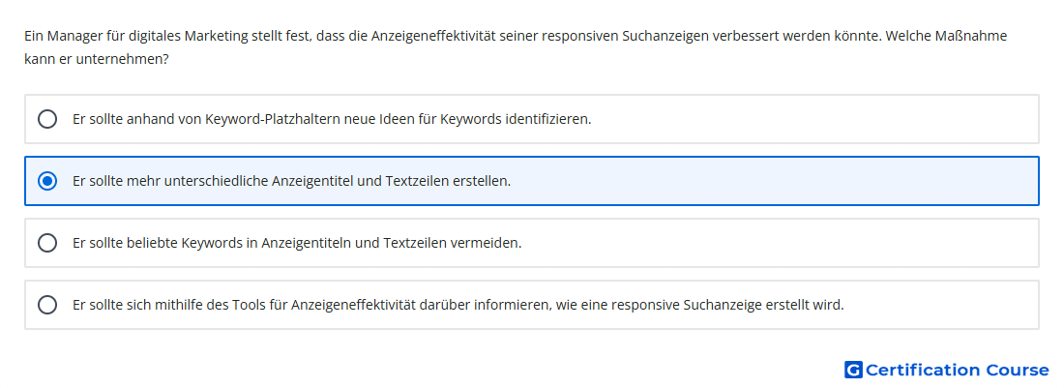
Task: Click the line 'kann er unternehmen?'
Action: pos(96,60)
